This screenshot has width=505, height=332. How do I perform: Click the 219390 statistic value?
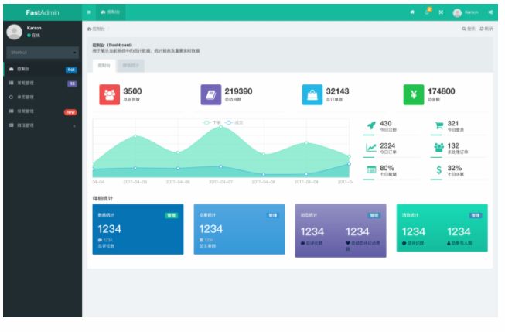[x=238, y=91]
